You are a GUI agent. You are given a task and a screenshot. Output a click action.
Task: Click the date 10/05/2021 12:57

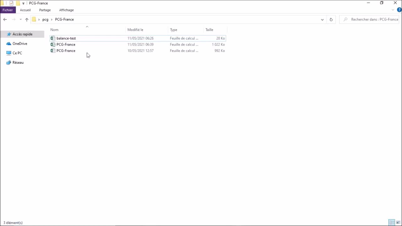tap(140, 51)
